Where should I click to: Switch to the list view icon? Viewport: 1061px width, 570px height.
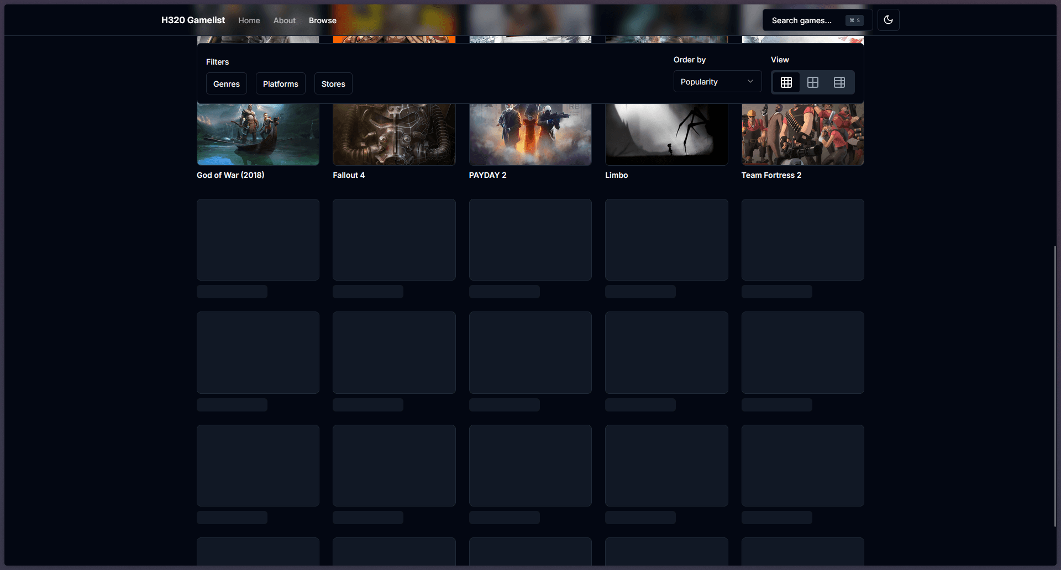[x=839, y=82]
